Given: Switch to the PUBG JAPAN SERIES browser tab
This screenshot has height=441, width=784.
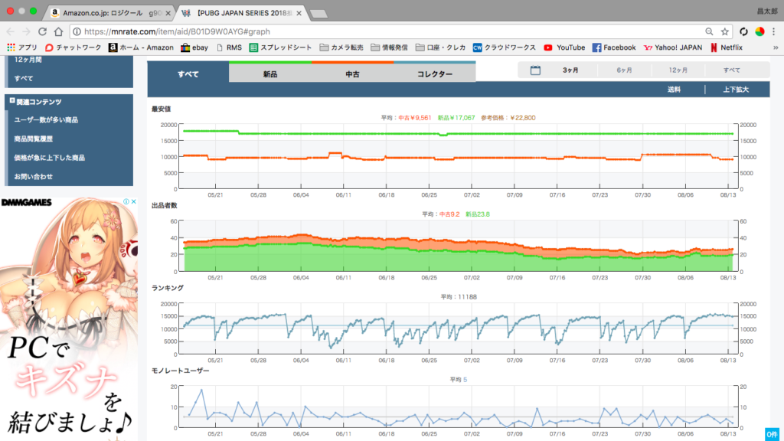Looking at the screenshot, I should (x=241, y=13).
